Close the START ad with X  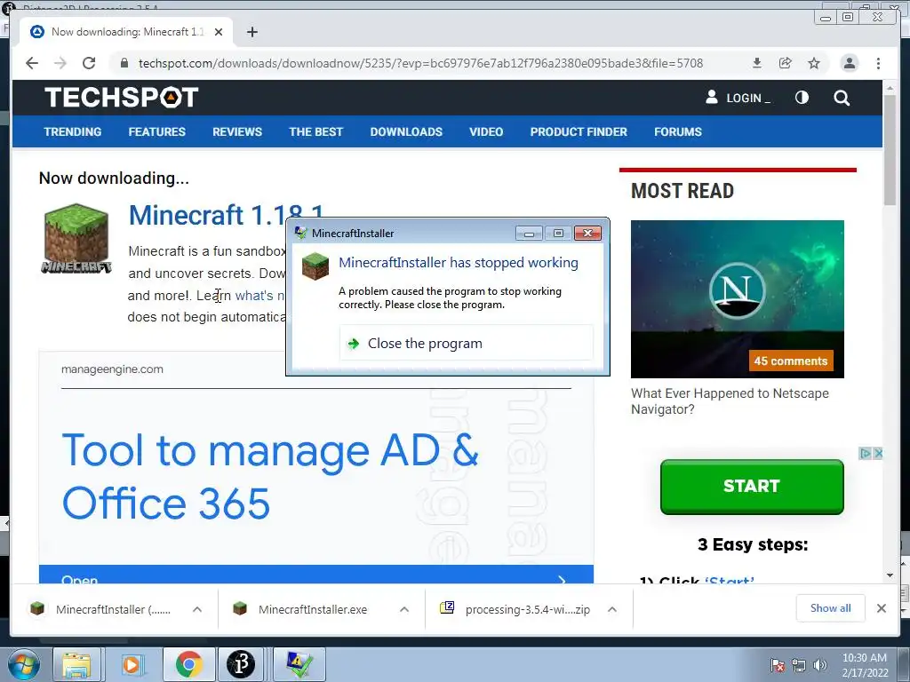click(878, 453)
